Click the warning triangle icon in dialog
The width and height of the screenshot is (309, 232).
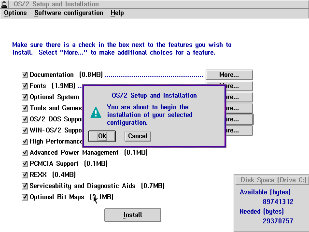96,113
